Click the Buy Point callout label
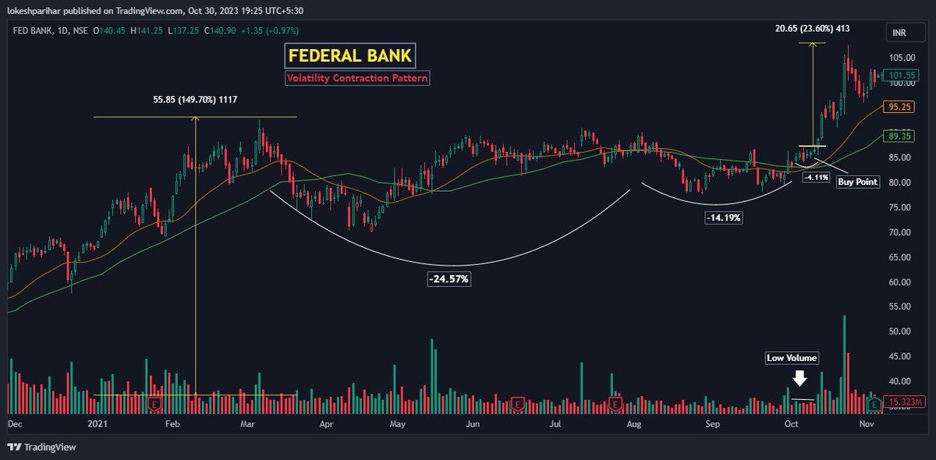The width and height of the screenshot is (936, 460). click(x=858, y=182)
